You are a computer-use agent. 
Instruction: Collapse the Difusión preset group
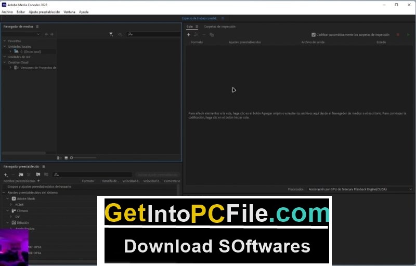(x=7, y=223)
